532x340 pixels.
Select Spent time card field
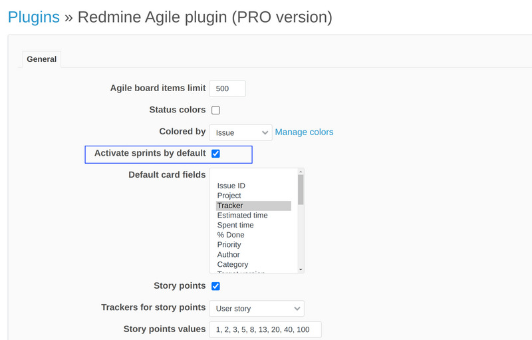pos(235,225)
